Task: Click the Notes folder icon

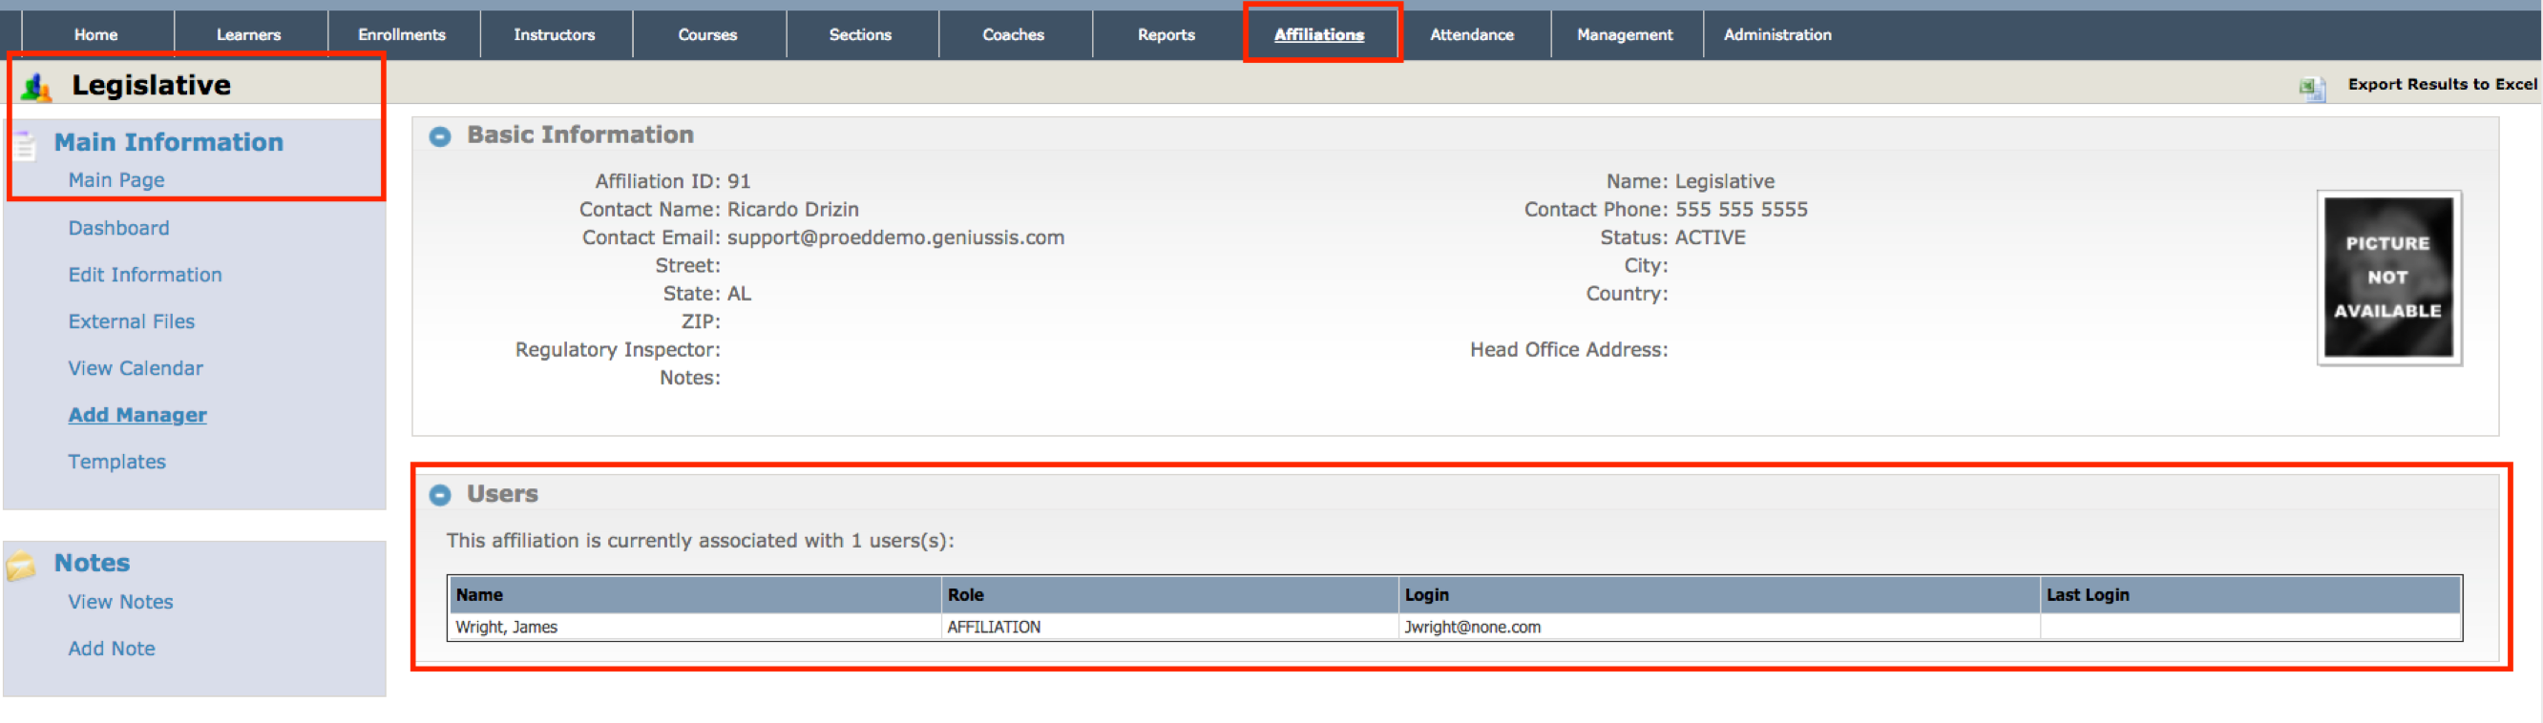Action: pyautogui.click(x=22, y=565)
